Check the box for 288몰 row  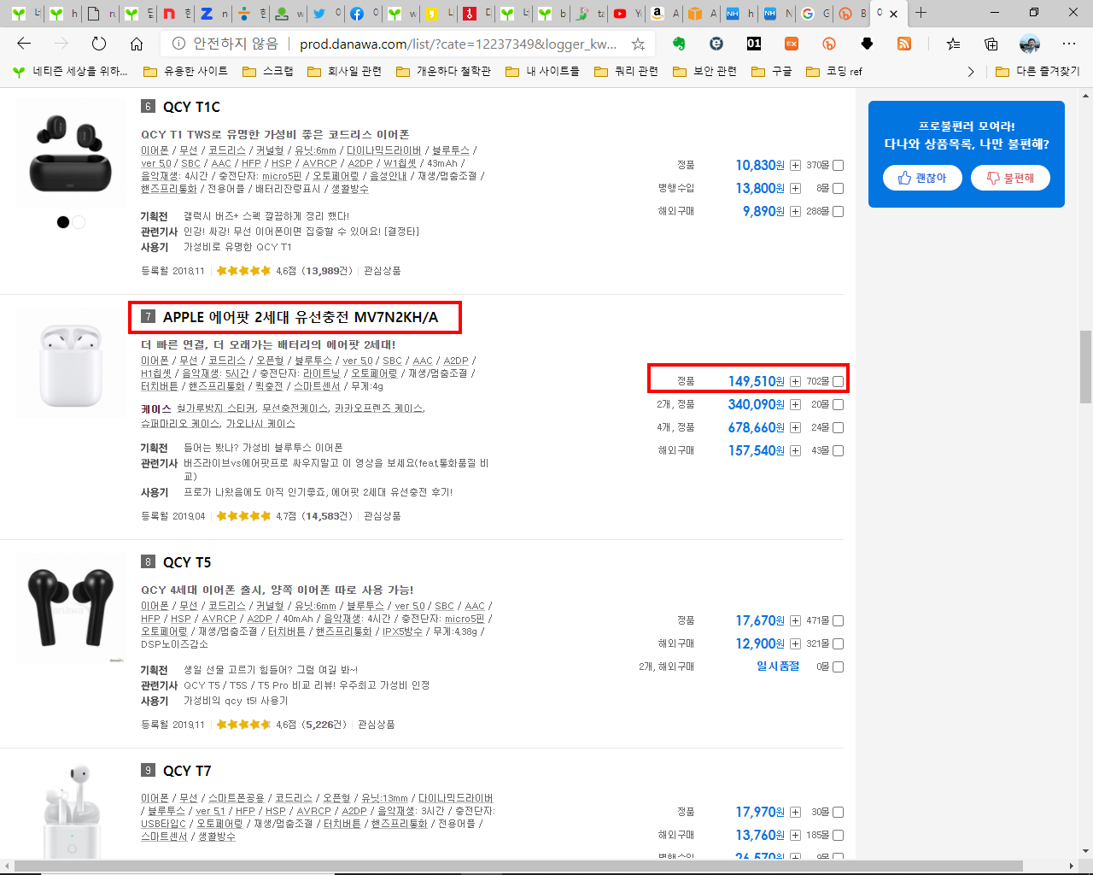(x=838, y=212)
